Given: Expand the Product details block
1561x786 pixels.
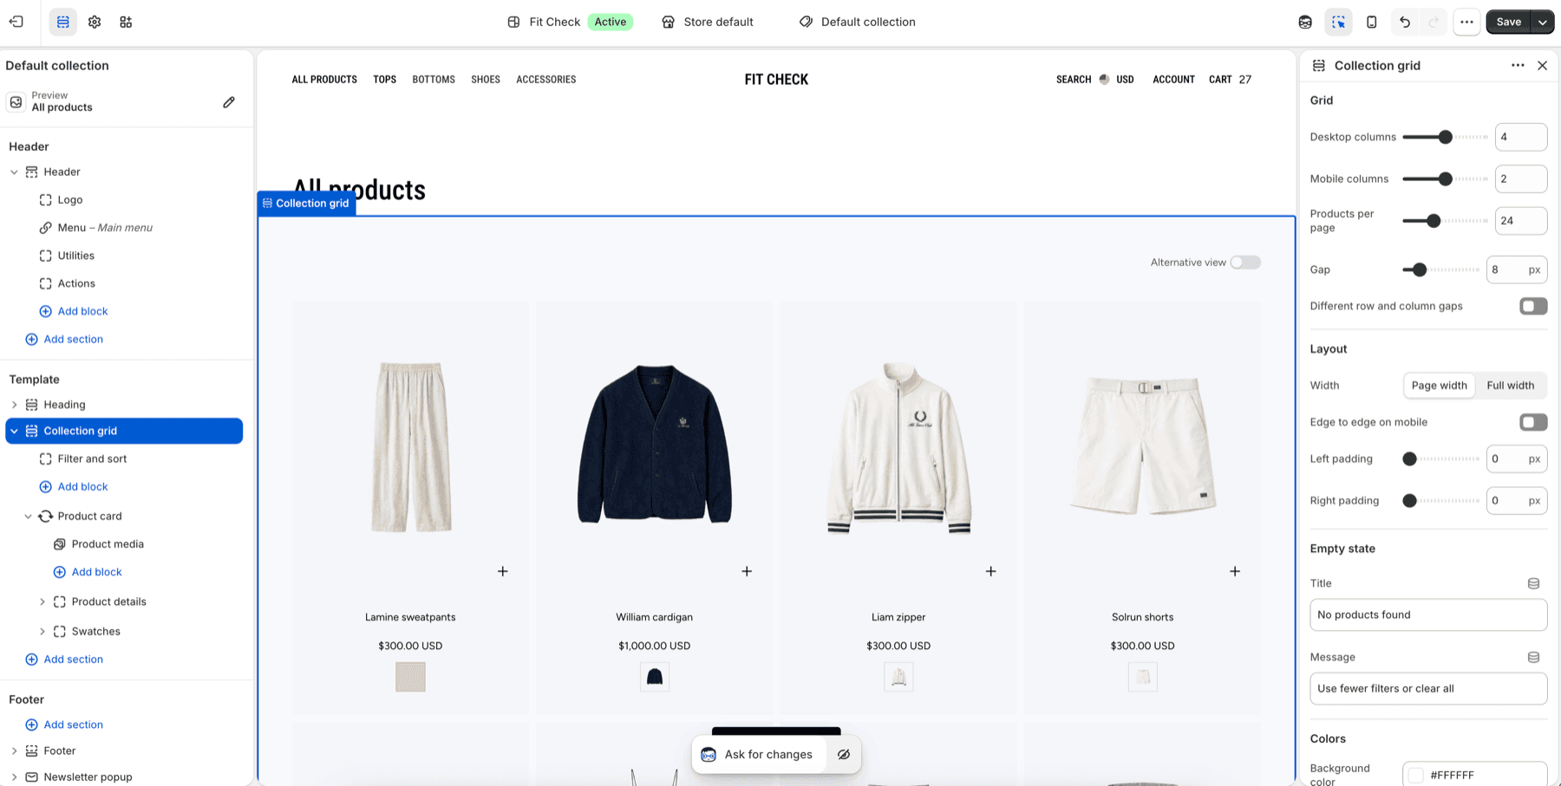Looking at the screenshot, I should pyautogui.click(x=42, y=601).
